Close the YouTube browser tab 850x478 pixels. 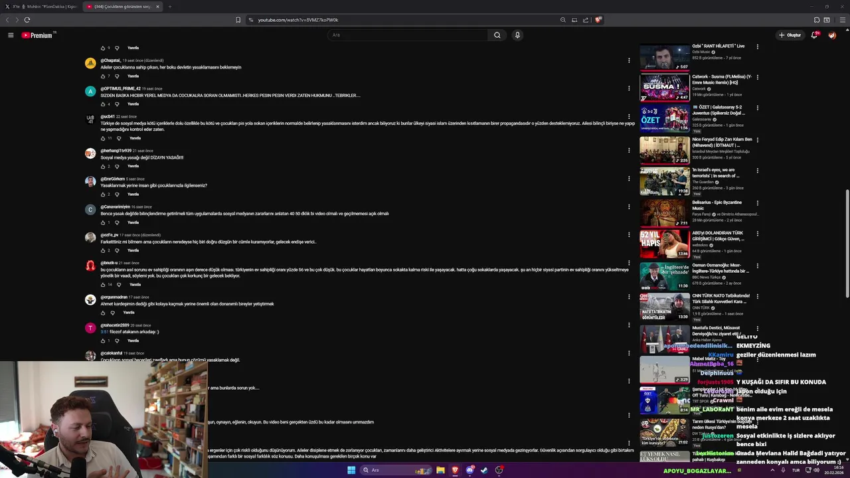157,7
